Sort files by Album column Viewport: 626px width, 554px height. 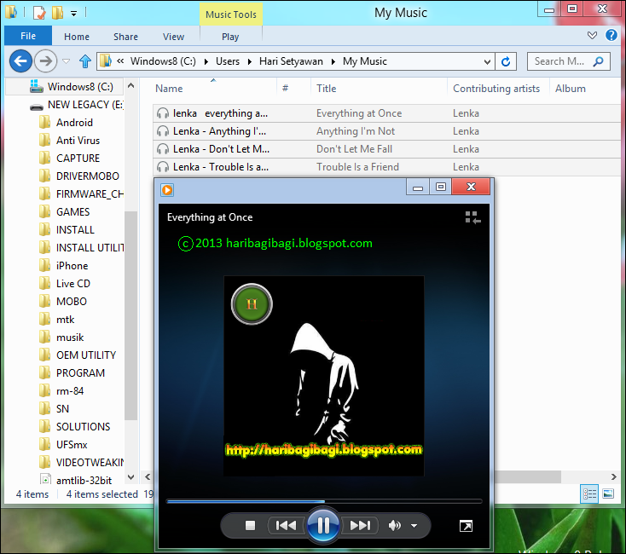pyautogui.click(x=570, y=89)
